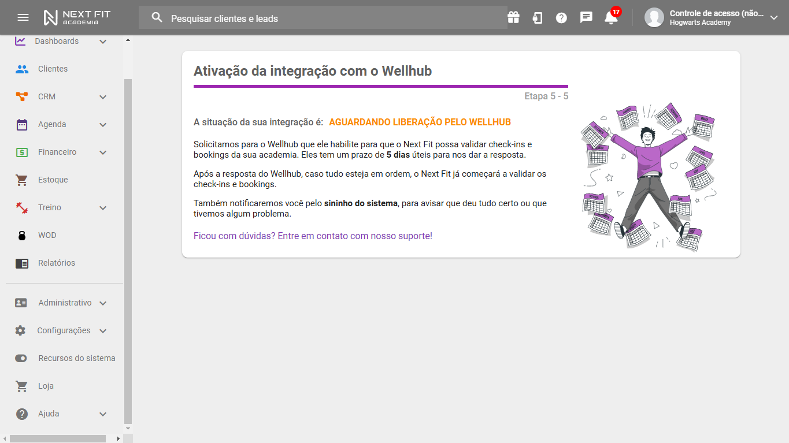The image size is (789, 443).
Task: Click the support contact link
Action: [x=313, y=236]
